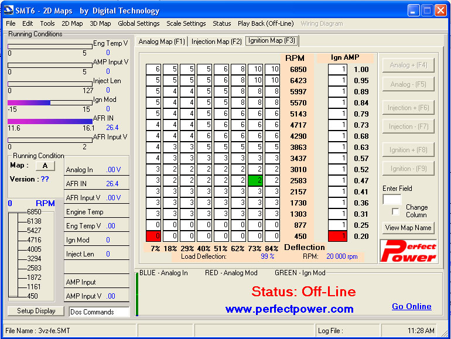This screenshot has height=339, width=451.
Task: Open the File menu
Action: click(x=11, y=23)
